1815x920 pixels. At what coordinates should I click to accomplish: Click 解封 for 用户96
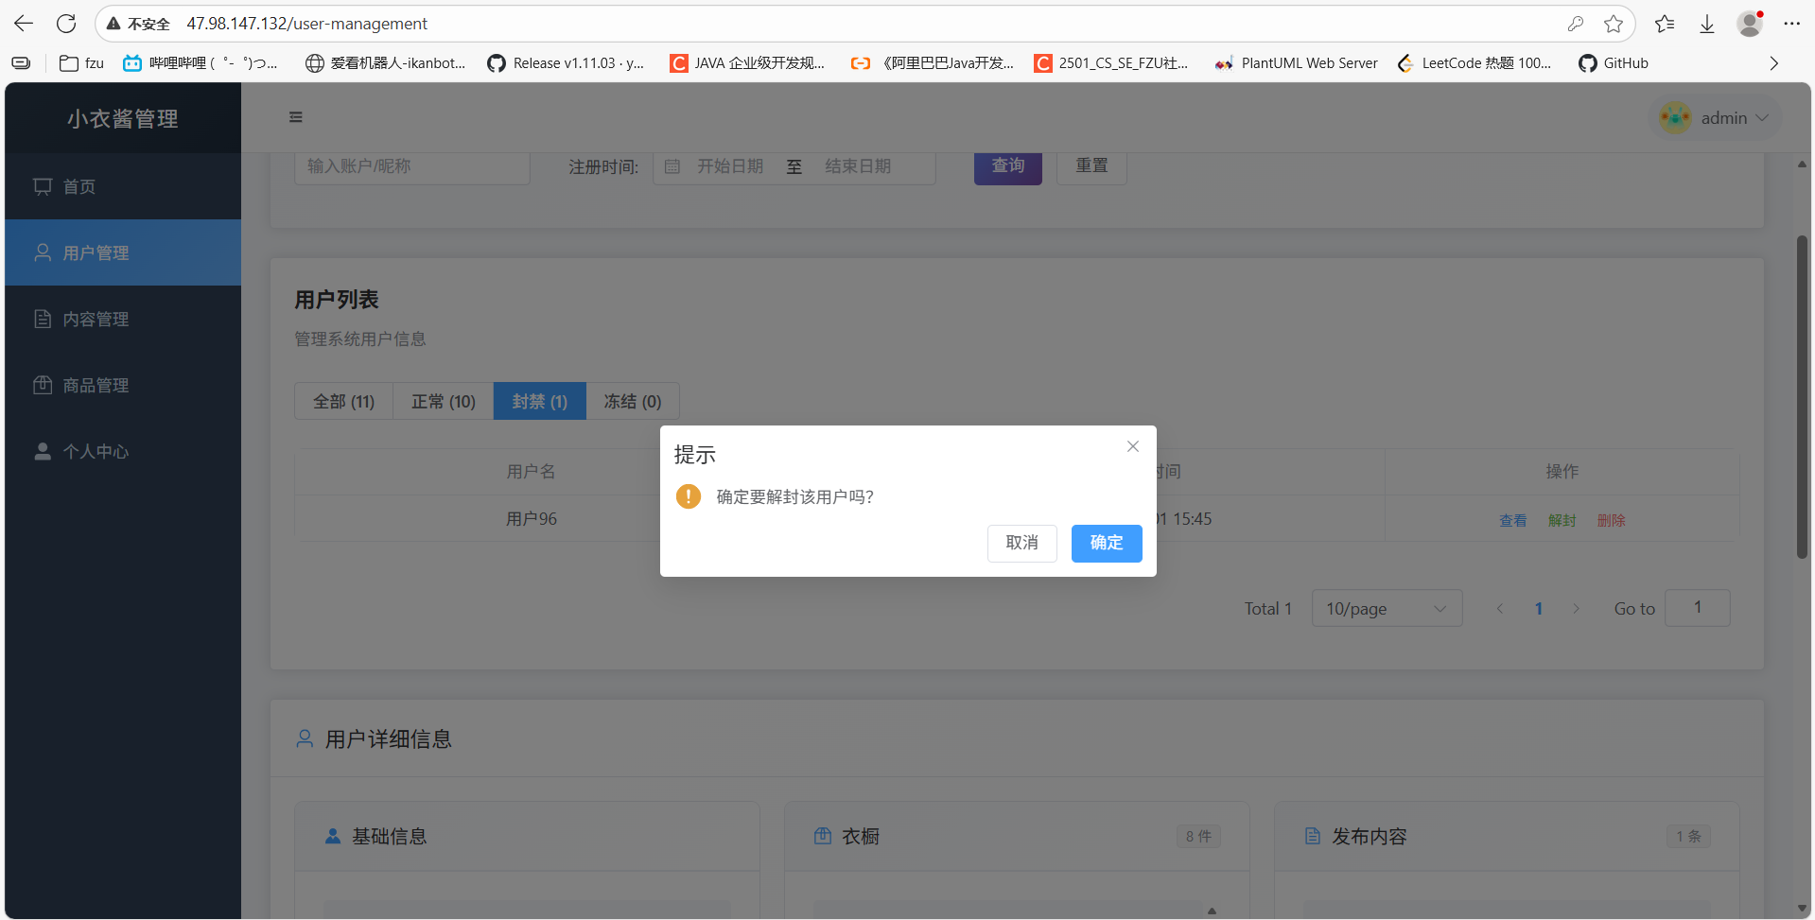pyautogui.click(x=1562, y=520)
